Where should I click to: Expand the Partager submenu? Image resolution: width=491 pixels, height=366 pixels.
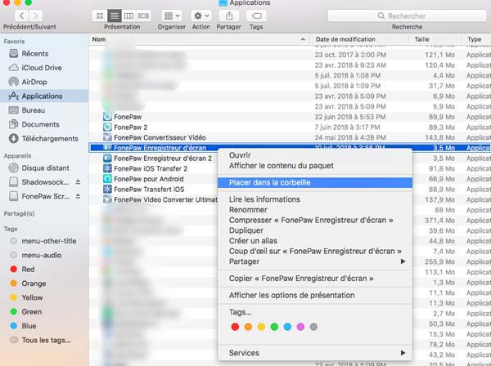pyautogui.click(x=315, y=261)
